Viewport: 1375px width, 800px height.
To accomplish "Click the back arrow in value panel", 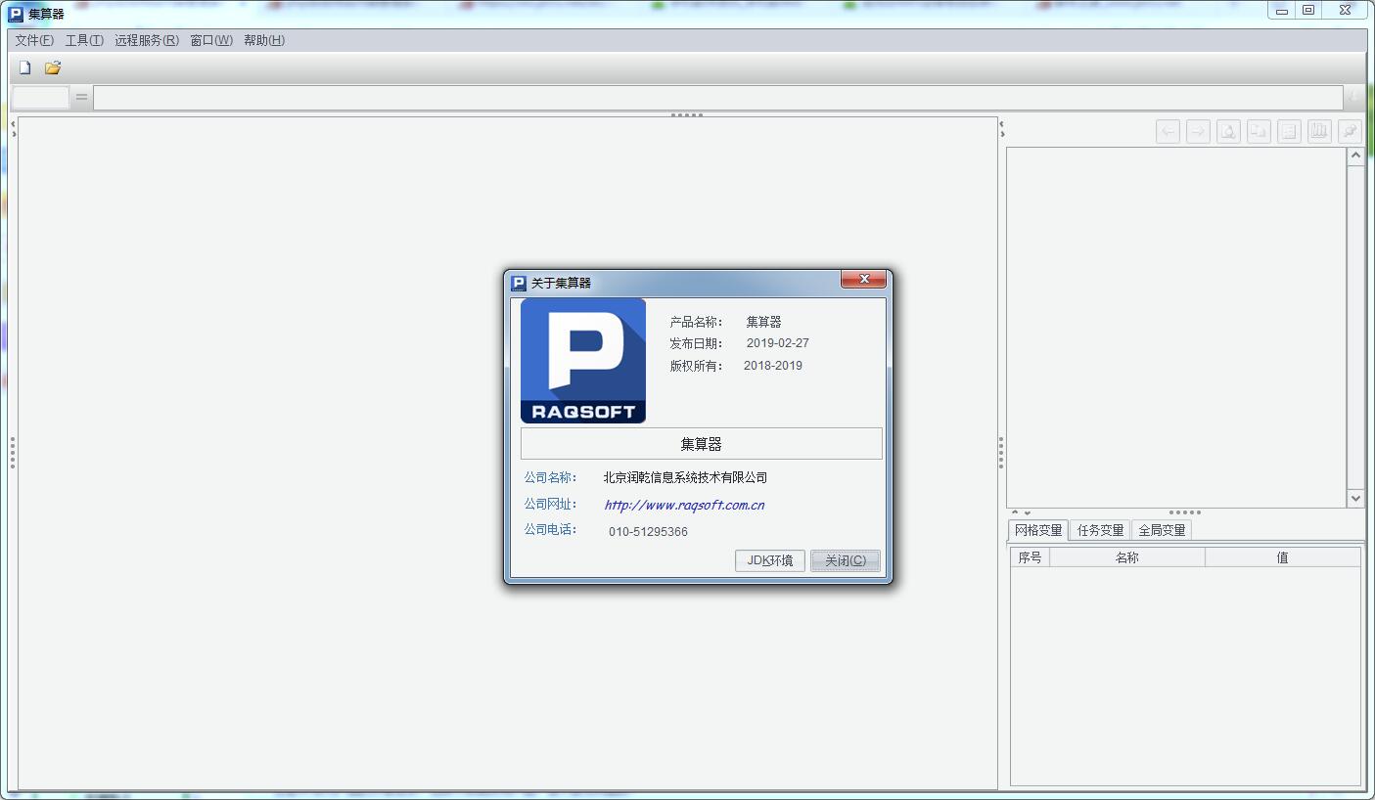I will (1168, 131).
